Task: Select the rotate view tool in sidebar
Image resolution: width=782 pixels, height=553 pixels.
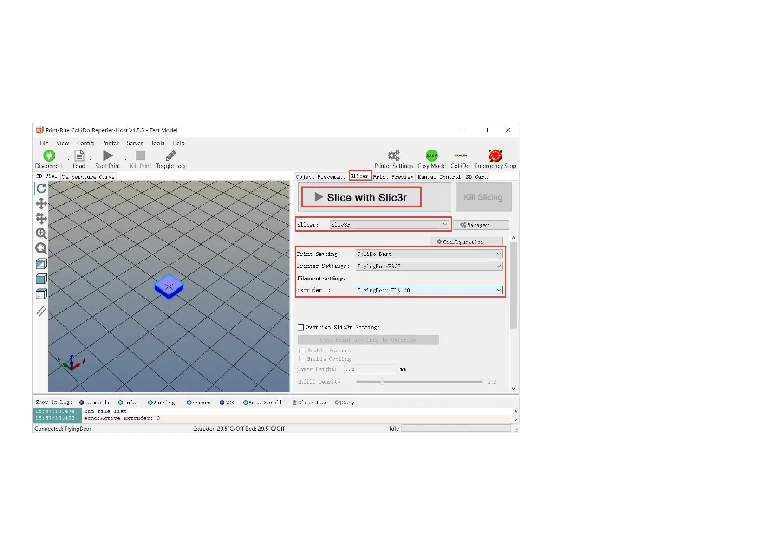Action: point(41,189)
